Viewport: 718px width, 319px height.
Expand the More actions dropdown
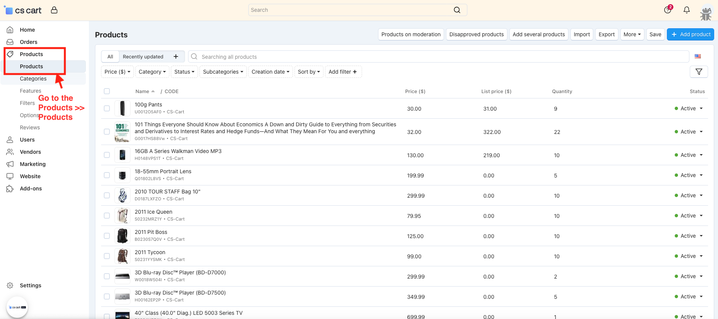[x=632, y=34]
